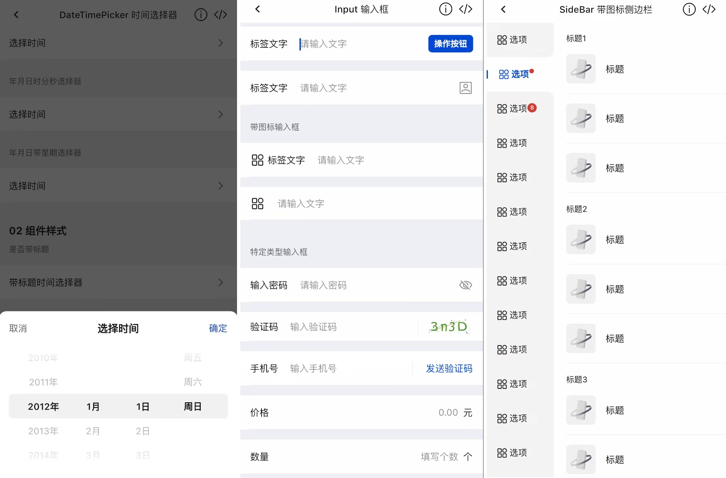Click info icon in SideBar header
The image size is (726, 478).
689,9
